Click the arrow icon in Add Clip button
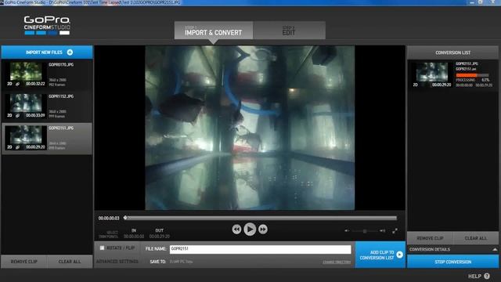Image resolution: width=501 pixels, height=282 pixels. point(399,255)
